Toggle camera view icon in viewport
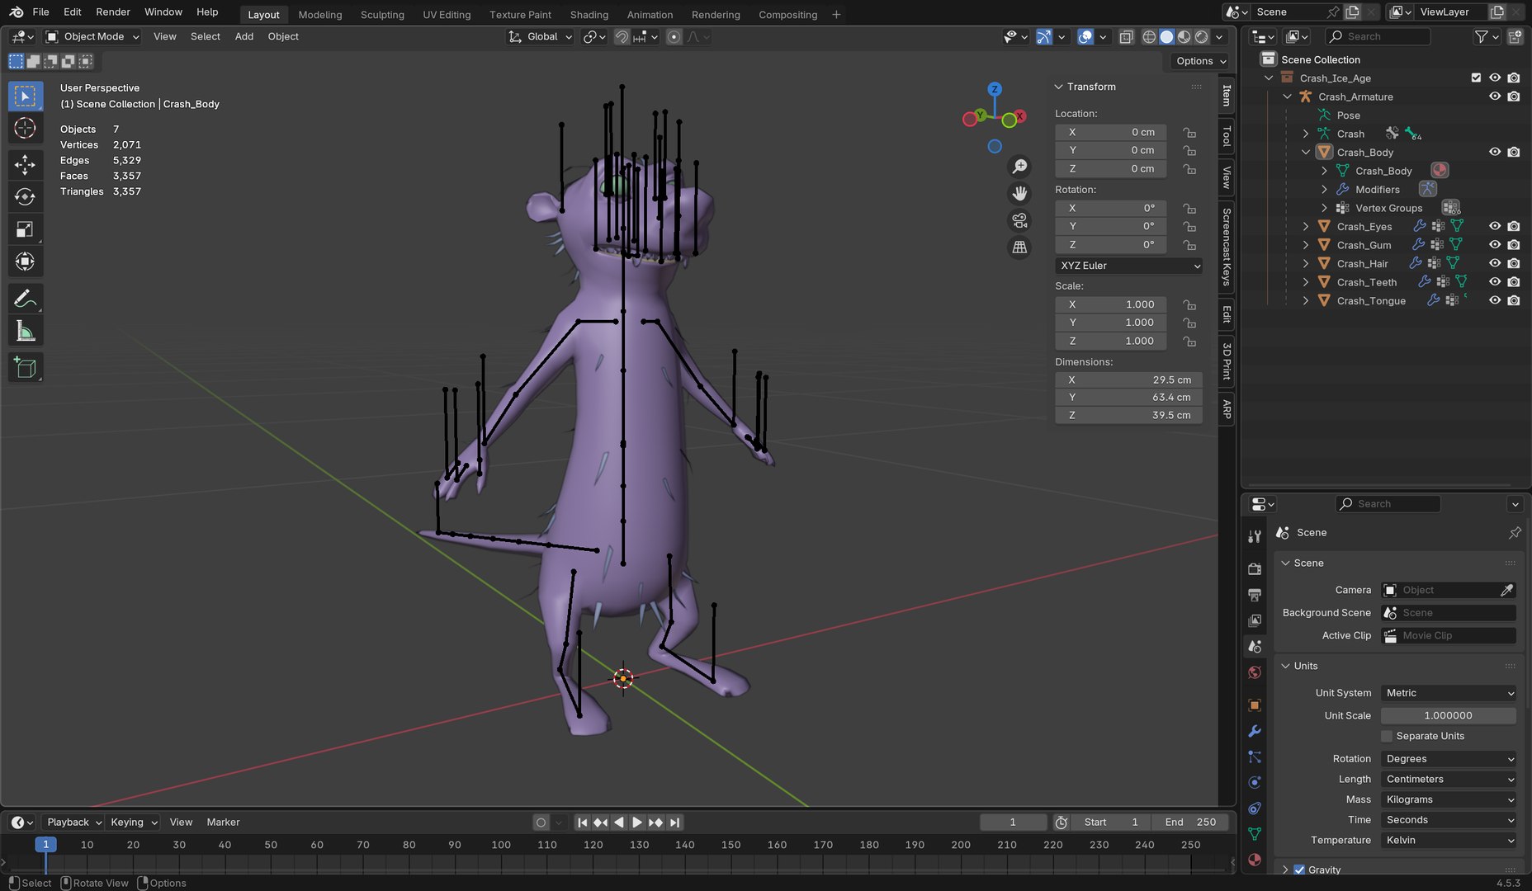 point(1020,220)
